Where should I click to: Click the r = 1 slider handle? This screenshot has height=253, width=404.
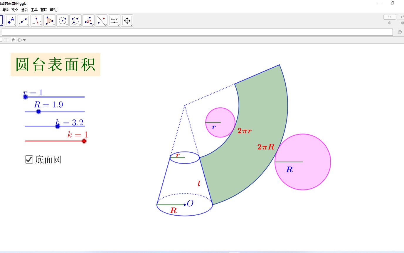point(25,97)
